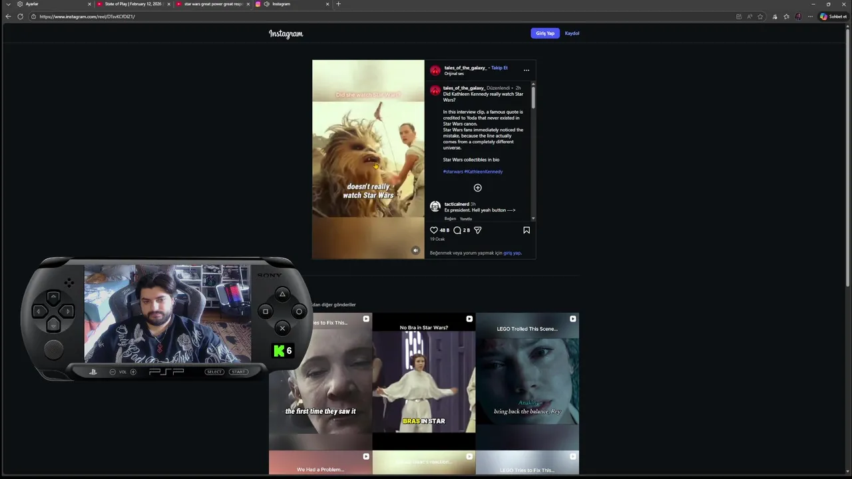Click the PSP overlay START button
Screen dimensions: 852x479
(238, 372)
